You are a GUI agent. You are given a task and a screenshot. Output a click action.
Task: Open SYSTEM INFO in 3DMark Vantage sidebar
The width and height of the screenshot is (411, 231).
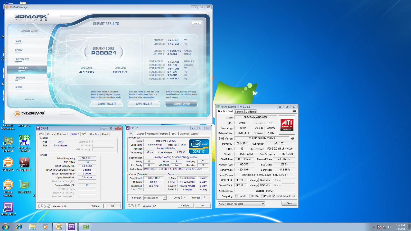coord(22,60)
